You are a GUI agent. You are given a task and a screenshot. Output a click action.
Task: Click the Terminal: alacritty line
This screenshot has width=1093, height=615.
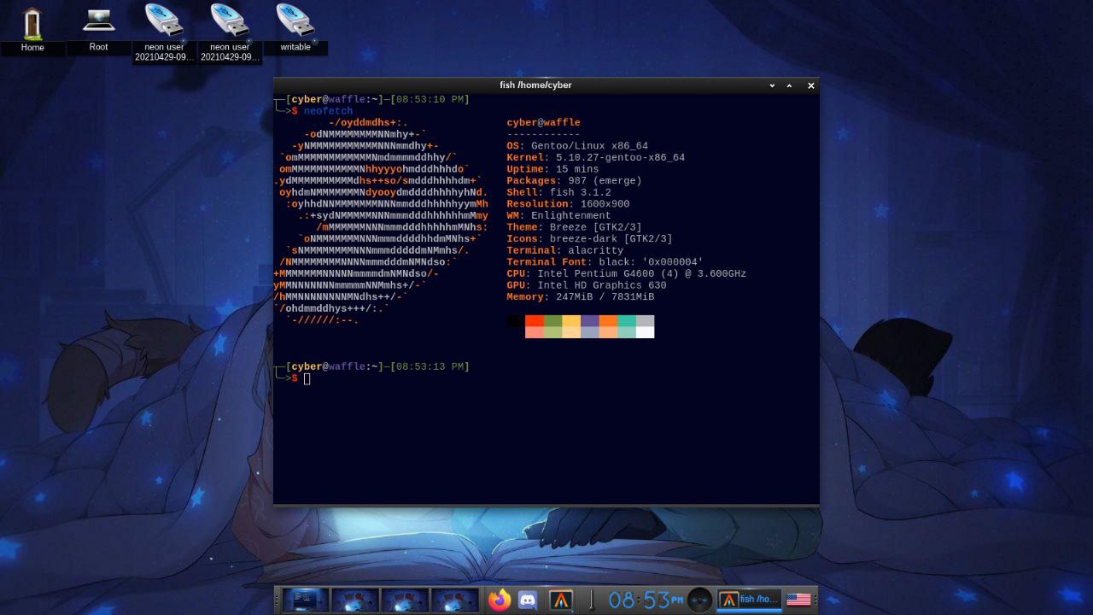tap(564, 251)
